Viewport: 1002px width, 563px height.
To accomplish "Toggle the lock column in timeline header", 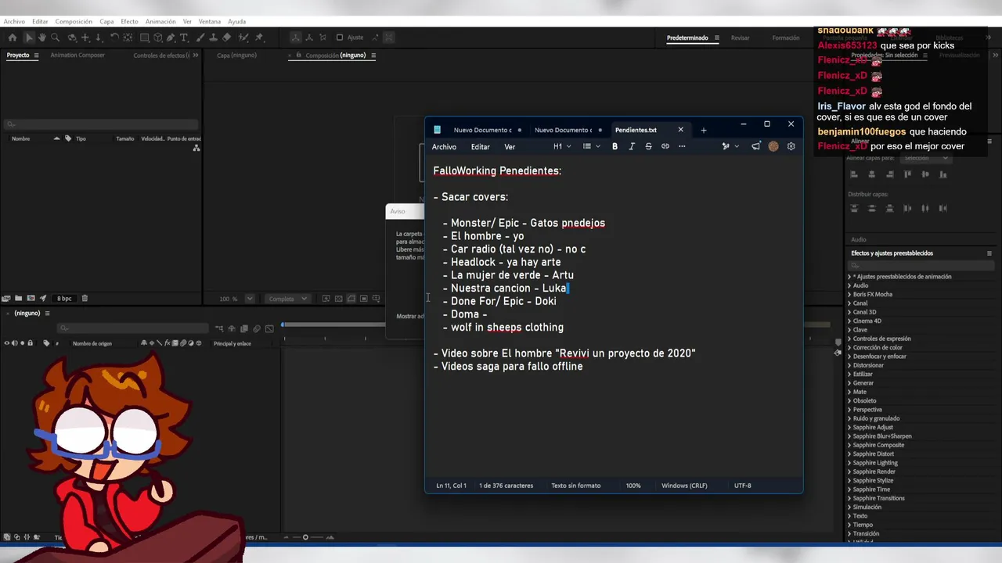I will point(30,343).
